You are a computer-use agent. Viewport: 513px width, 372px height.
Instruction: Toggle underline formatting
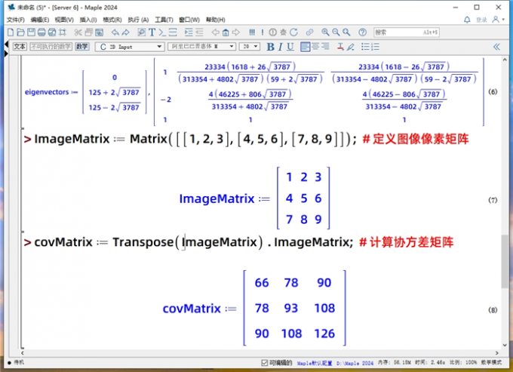pyautogui.click(x=290, y=47)
